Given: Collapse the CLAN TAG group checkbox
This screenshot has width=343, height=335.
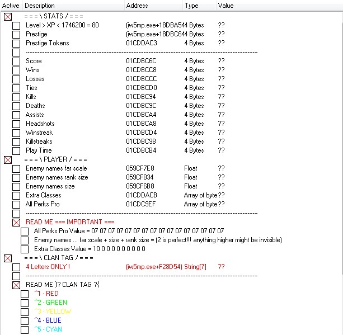Looking at the screenshot, I should coord(8,258).
